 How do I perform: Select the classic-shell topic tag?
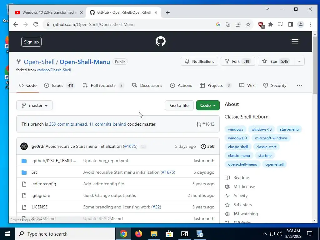(238, 147)
